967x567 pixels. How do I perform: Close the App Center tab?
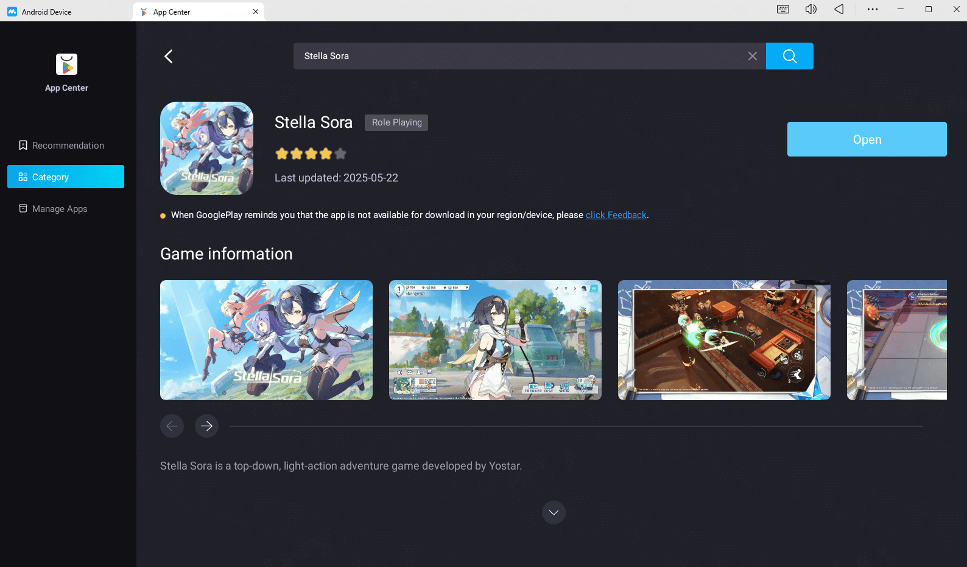pos(256,12)
